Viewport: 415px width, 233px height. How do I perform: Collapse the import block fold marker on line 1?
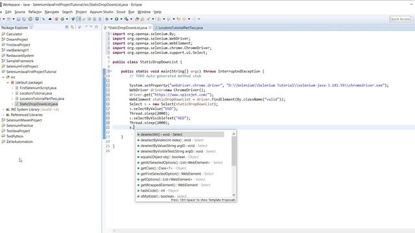[111, 34]
